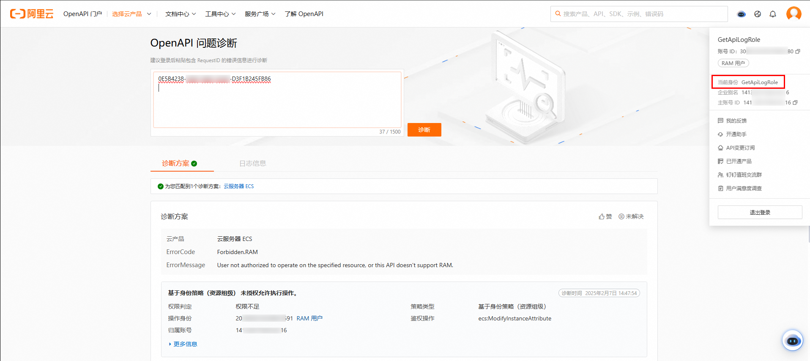Click the 我的反馈 icon
Image resolution: width=810 pixels, height=361 pixels.
click(720, 121)
